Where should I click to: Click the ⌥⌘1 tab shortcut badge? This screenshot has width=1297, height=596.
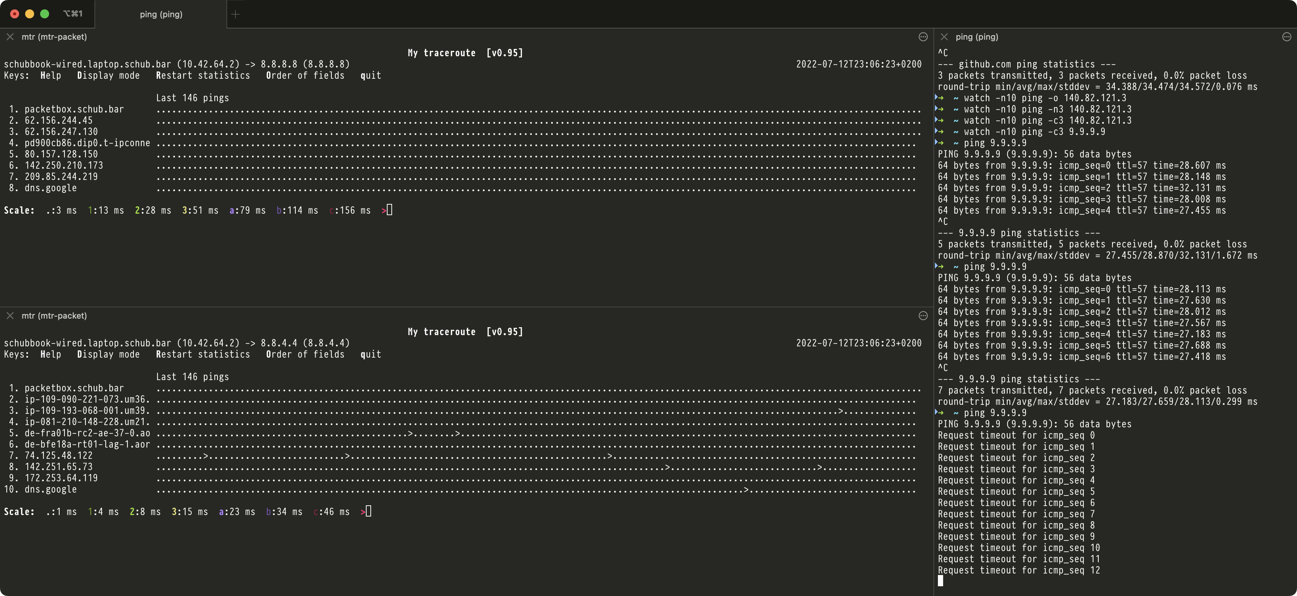[72, 13]
